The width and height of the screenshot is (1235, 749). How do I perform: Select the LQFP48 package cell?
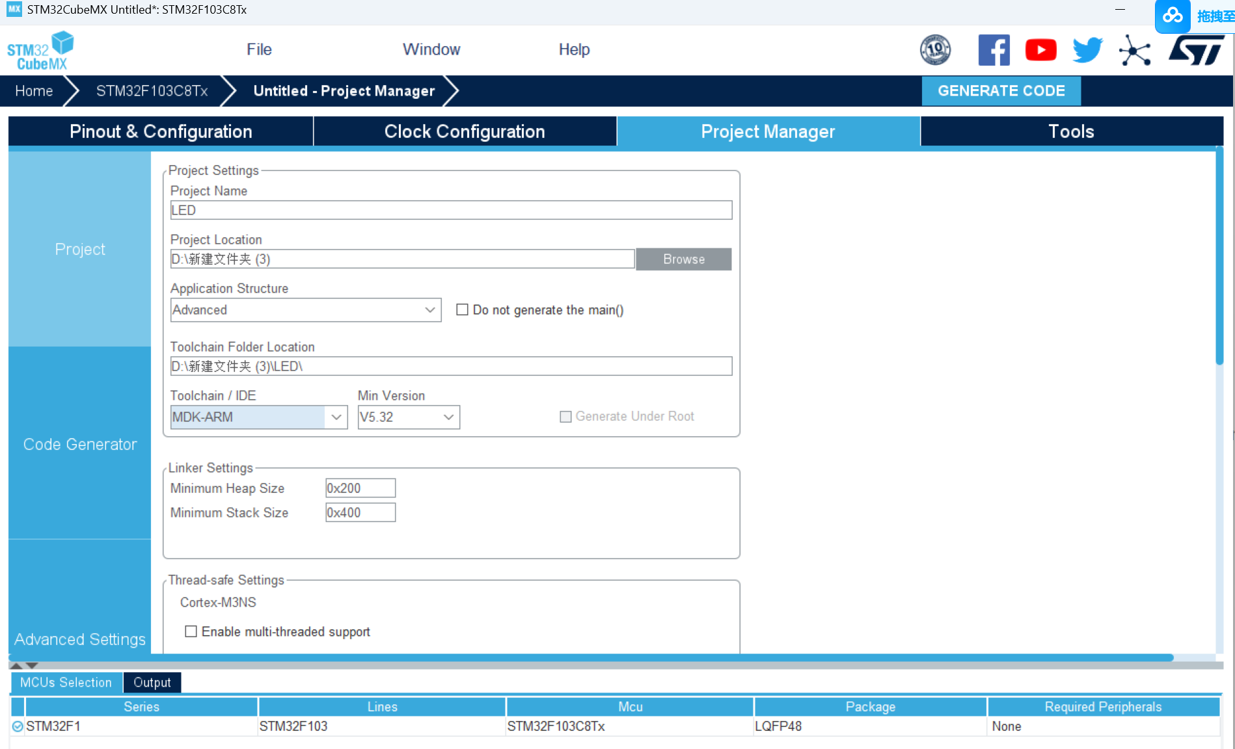coord(871,726)
